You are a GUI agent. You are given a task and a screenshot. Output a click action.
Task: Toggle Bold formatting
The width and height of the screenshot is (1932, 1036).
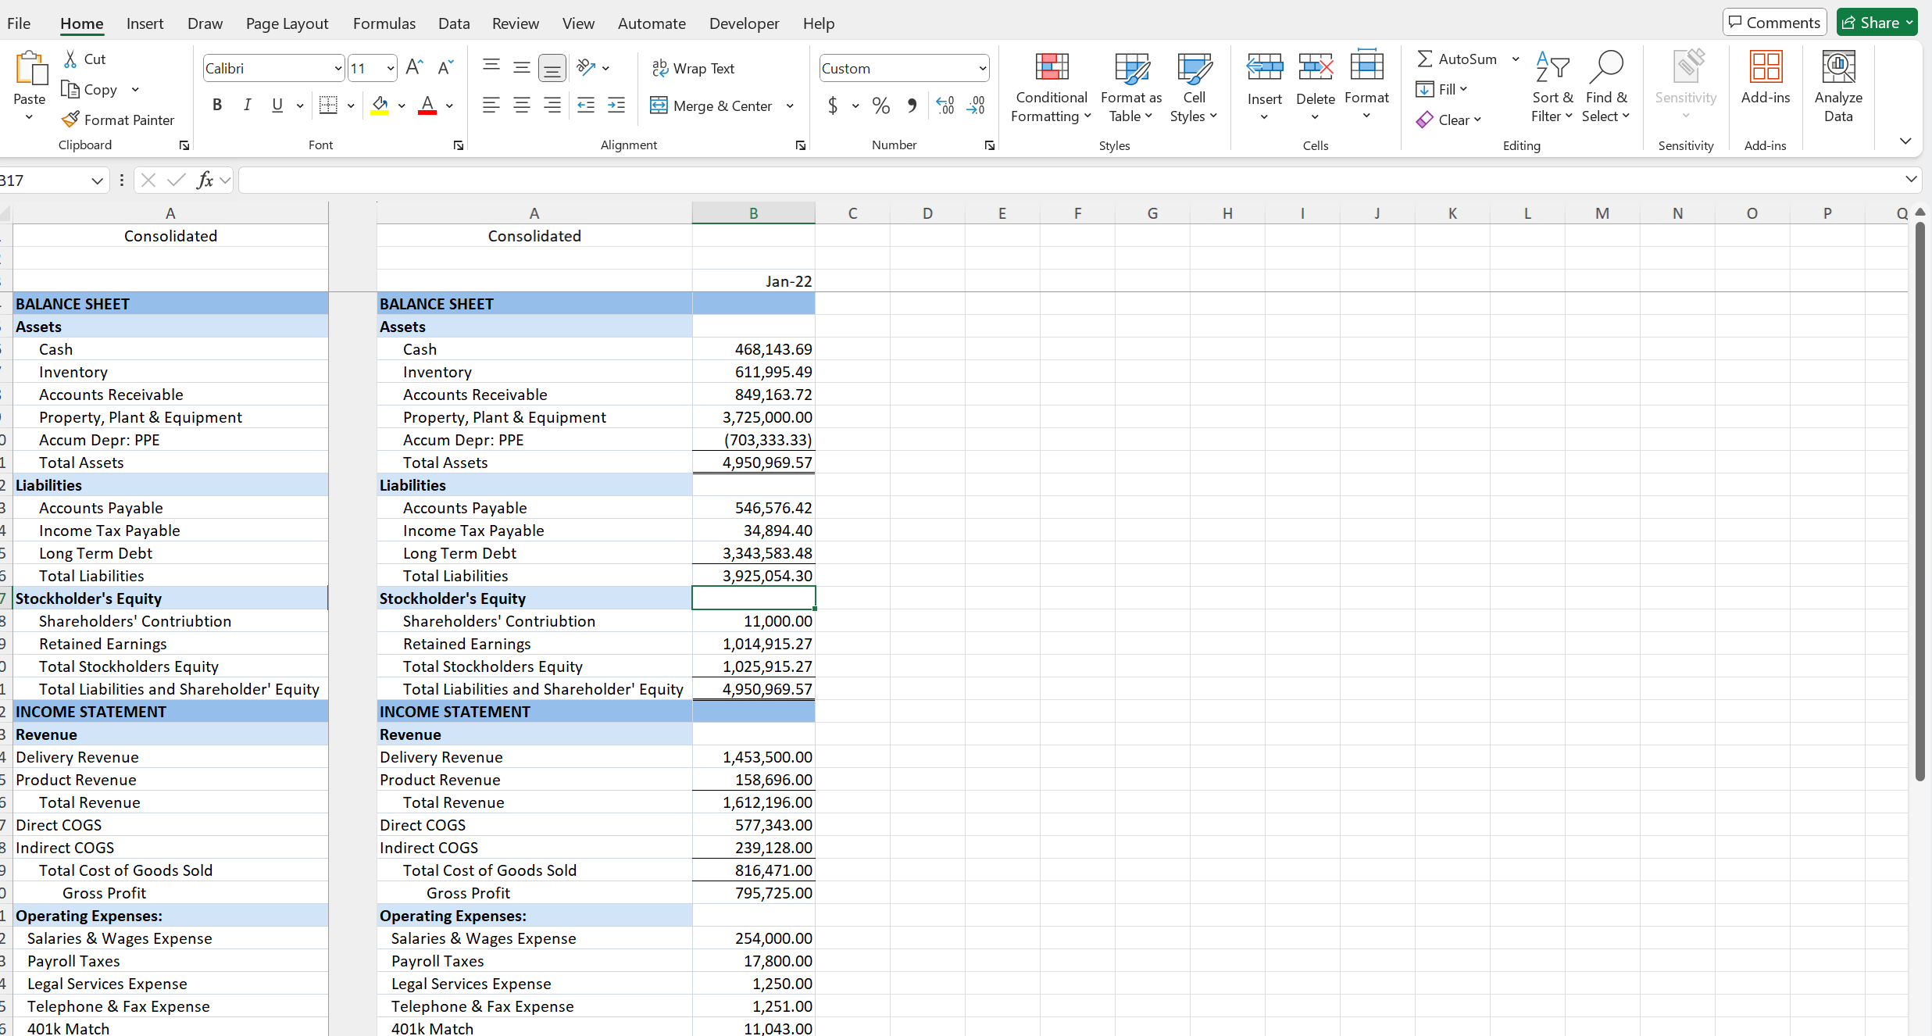[217, 105]
